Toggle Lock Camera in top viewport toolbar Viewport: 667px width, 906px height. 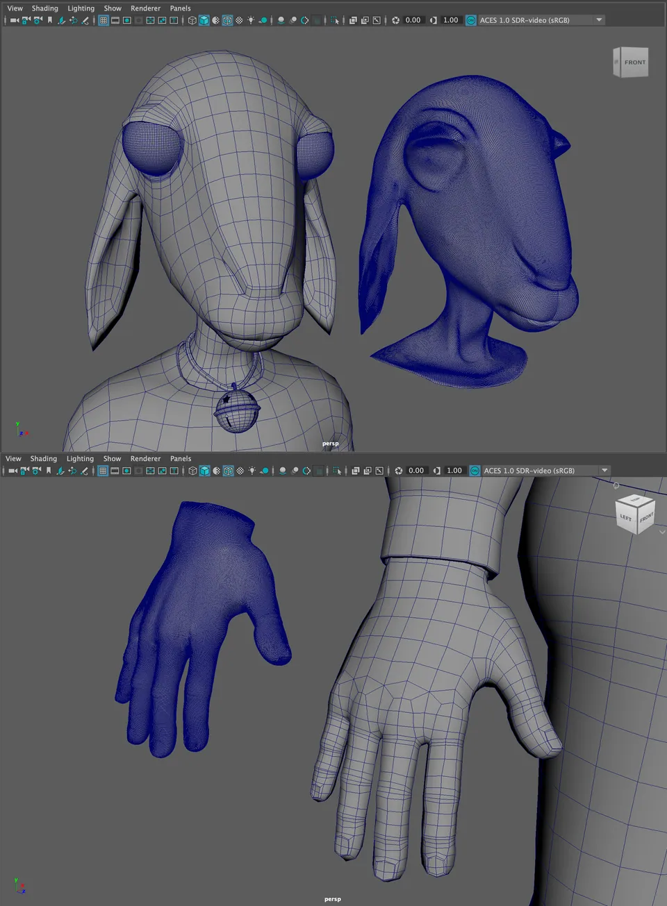coord(26,20)
